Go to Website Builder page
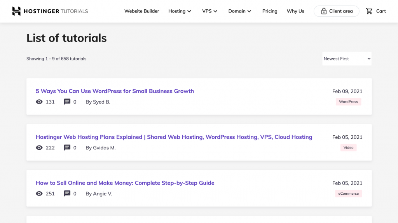The height and width of the screenshot is (223, 398). [141, 11]
